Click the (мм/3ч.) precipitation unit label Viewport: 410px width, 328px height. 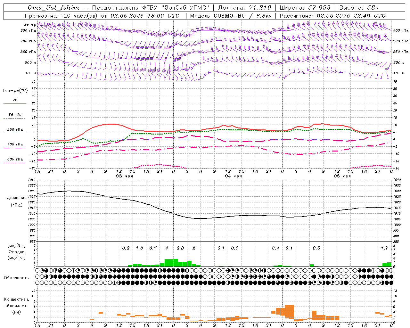(17, 246)
